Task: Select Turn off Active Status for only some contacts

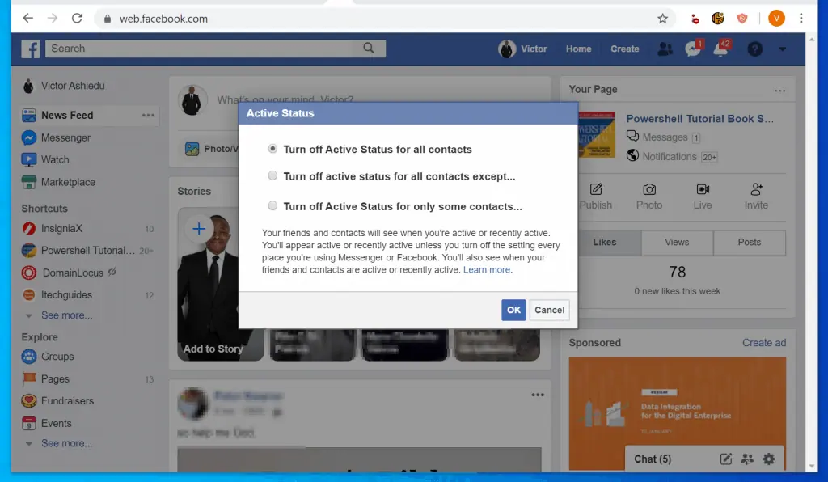Action: point(272,206)
